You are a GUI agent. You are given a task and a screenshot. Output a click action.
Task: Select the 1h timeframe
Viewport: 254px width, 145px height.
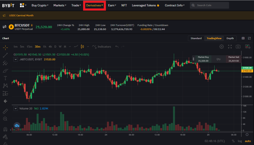pos(44,47)
